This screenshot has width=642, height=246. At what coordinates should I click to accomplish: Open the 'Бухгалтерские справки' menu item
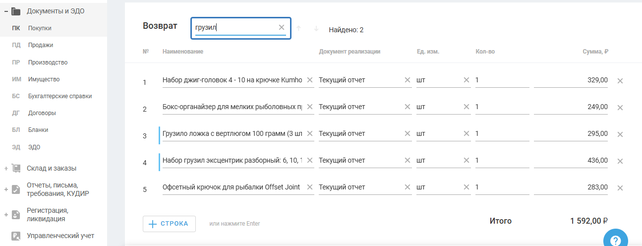point(59,96)
